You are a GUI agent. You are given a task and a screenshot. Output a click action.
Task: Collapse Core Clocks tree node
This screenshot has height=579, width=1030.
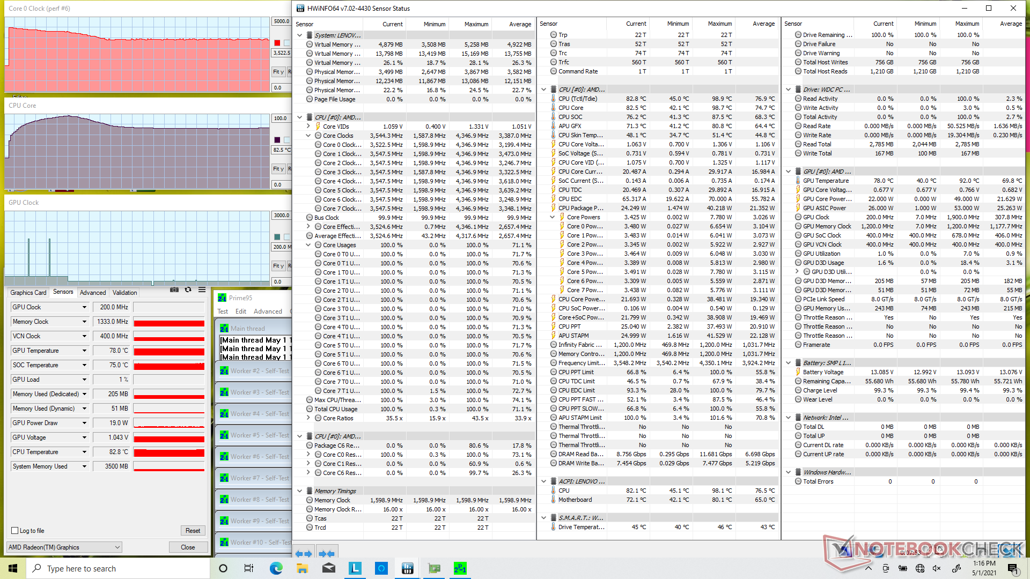coord(308,136)
